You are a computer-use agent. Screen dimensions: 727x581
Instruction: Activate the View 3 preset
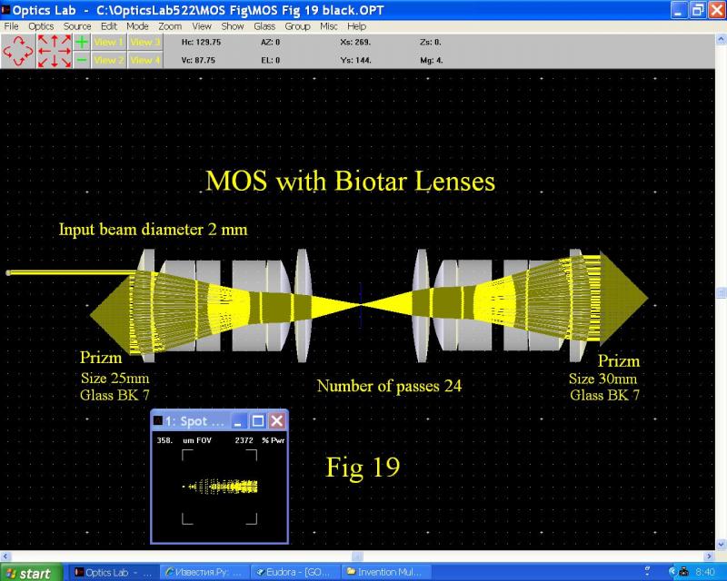click(x=144, y=42)
